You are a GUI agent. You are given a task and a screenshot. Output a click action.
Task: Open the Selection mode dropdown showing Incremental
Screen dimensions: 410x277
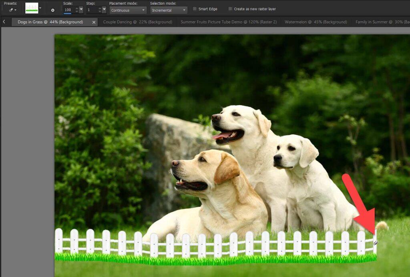[x=168, y=10]
